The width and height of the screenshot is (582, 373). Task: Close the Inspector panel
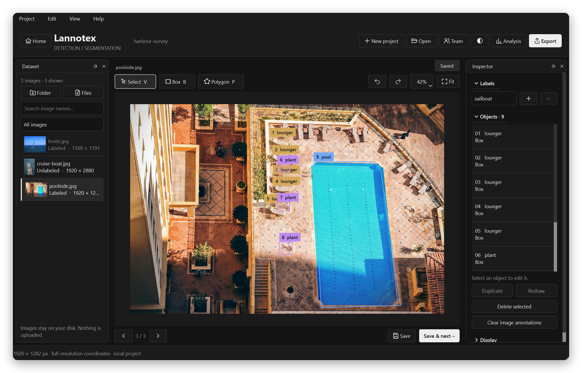click(562, 66)
